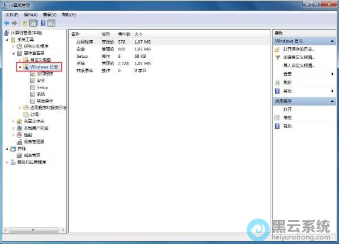Click 刷新 in the 操作 pane

tap(287, 82)
